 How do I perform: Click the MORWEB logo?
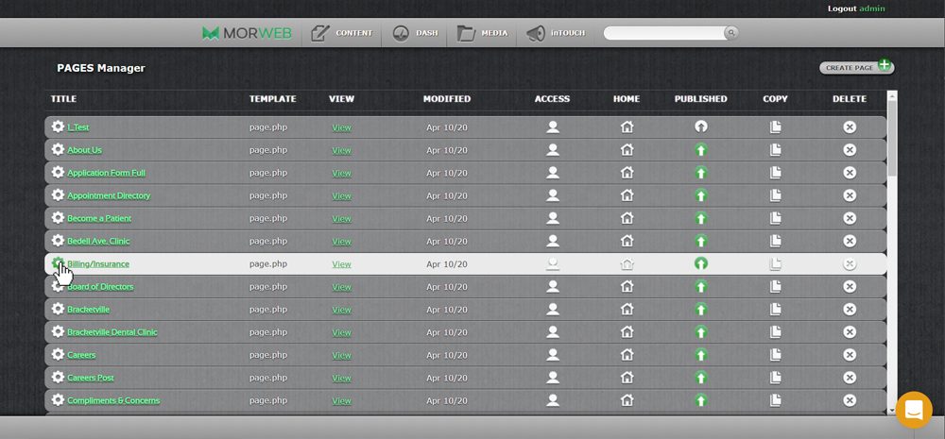247,33
